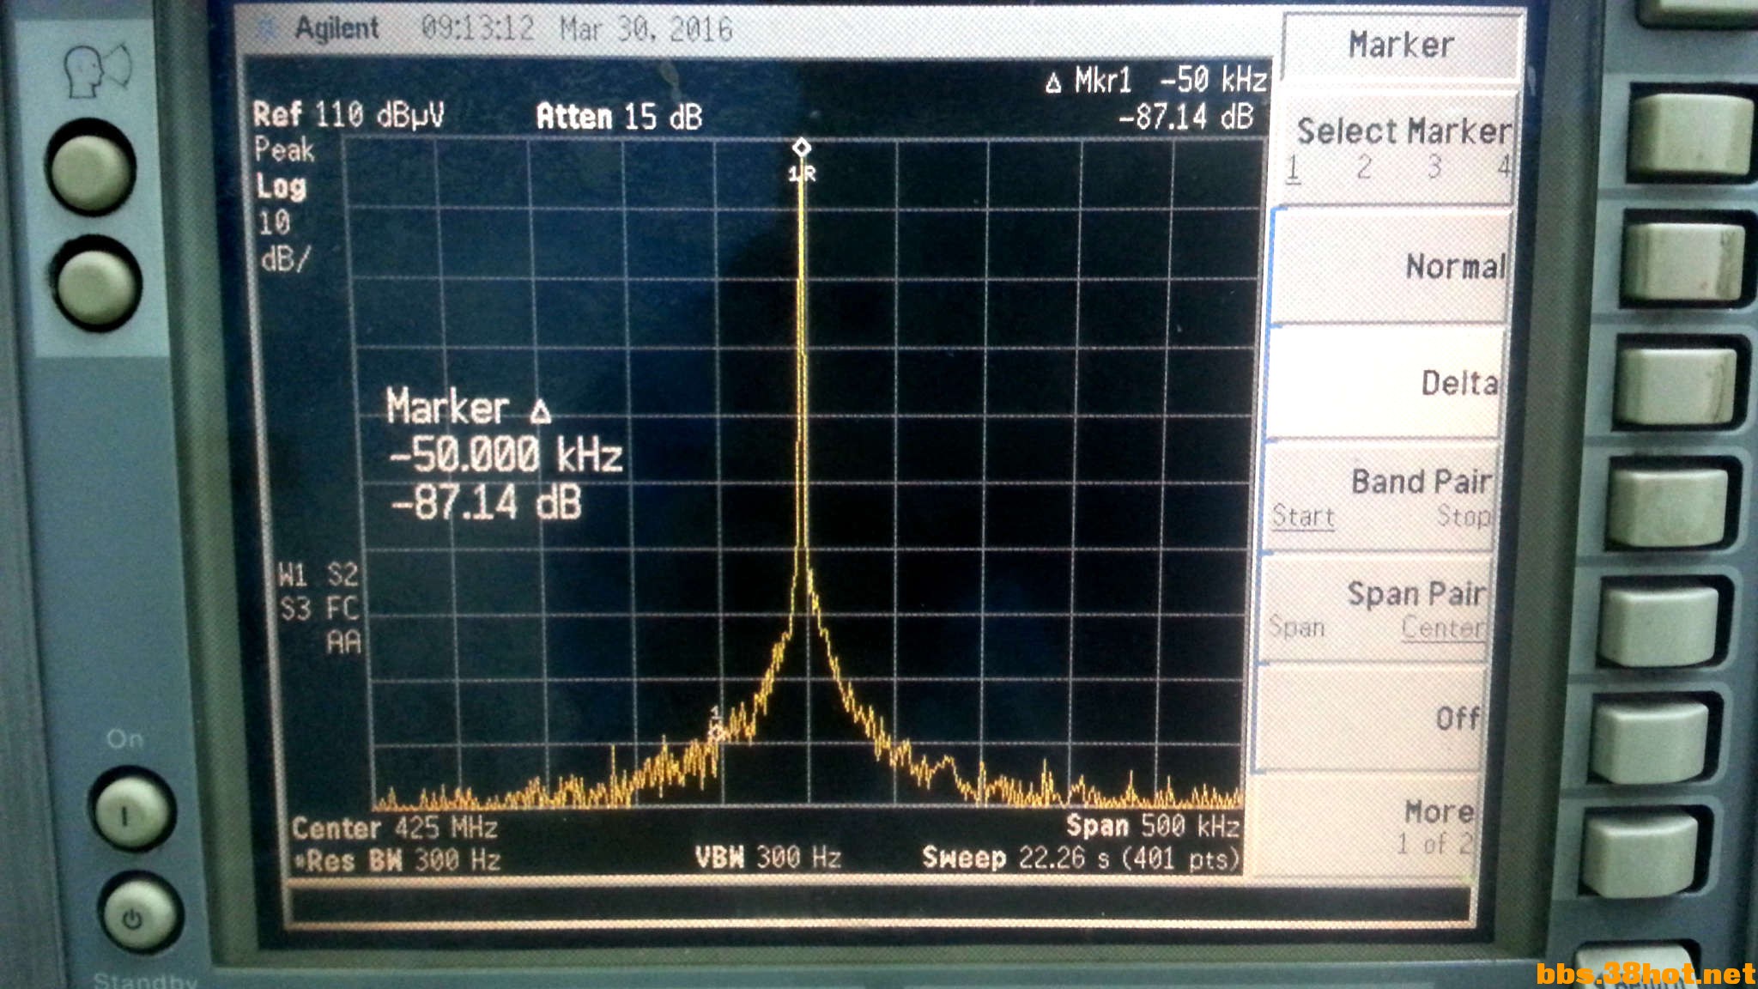The width and height of the screenshot is (1758, 989).
Task: Click the -50.000 kHz marker value
Action: [506, 454]
